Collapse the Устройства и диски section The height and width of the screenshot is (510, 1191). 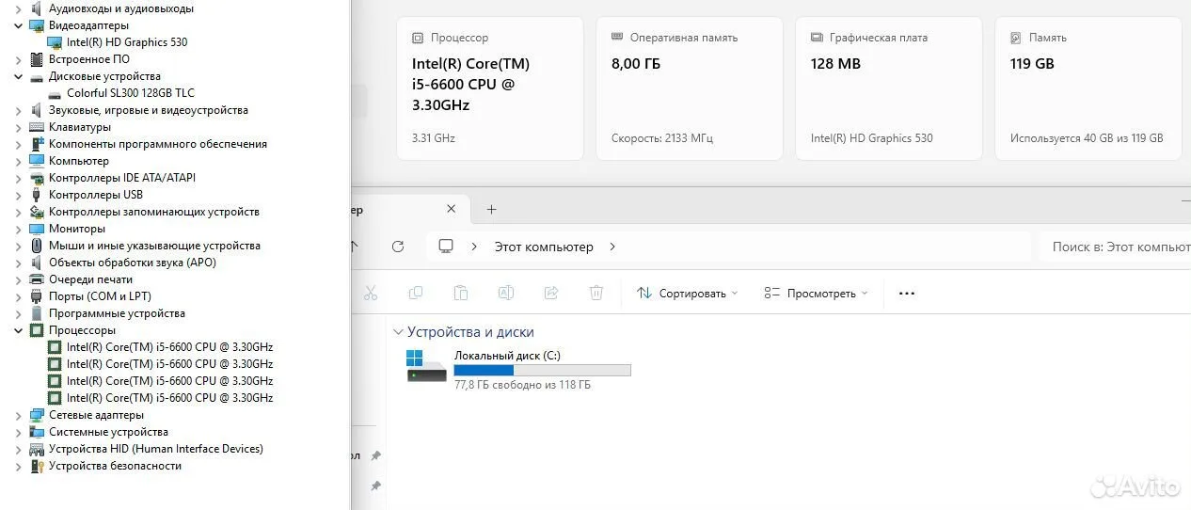(399, 332)
